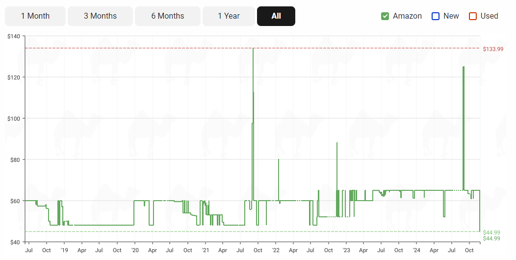This screenshot has height=260, width=516.
Task: Click the '22 year label on x-axis
Action: point(276,250)
